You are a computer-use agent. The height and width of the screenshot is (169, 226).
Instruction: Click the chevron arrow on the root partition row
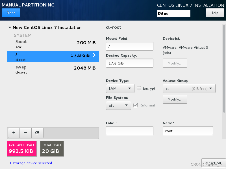tap(94, 55)
